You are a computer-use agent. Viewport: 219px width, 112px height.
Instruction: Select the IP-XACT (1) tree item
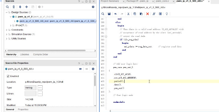[x=21, y=25]
